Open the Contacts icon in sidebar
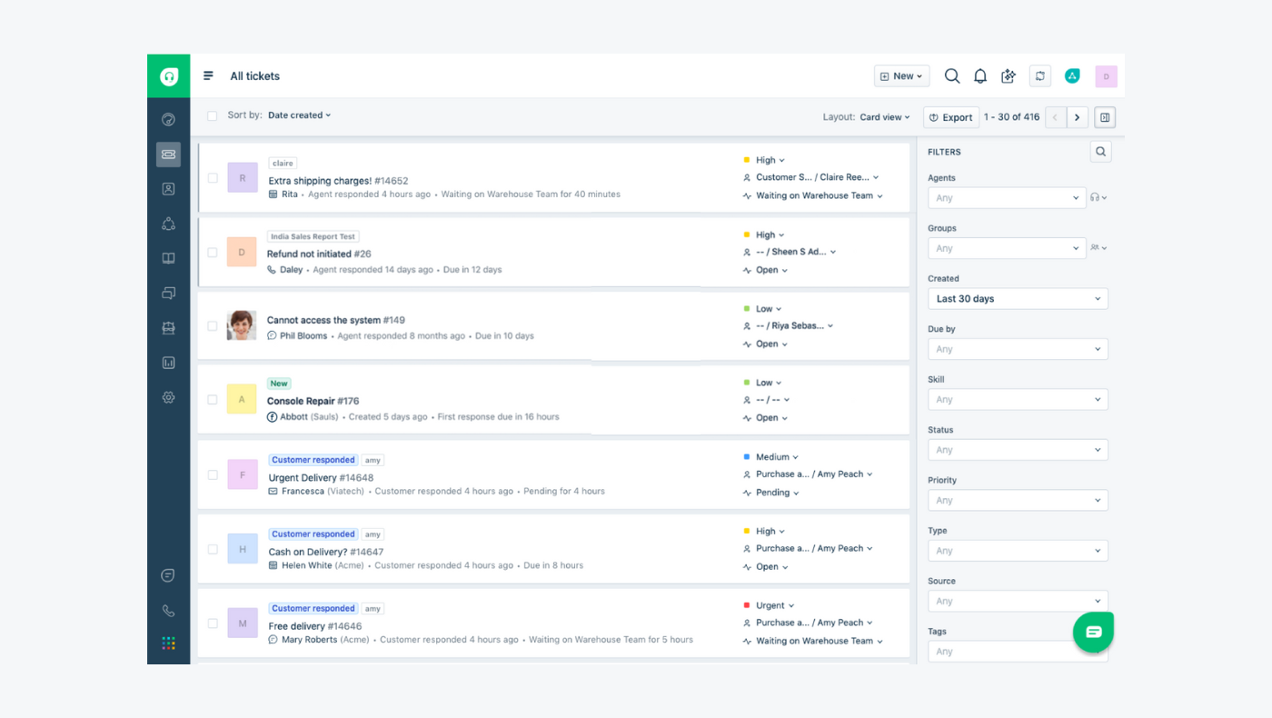This screenshot has width=1272, height=718. pyautogui.click(x=168, y=189)
